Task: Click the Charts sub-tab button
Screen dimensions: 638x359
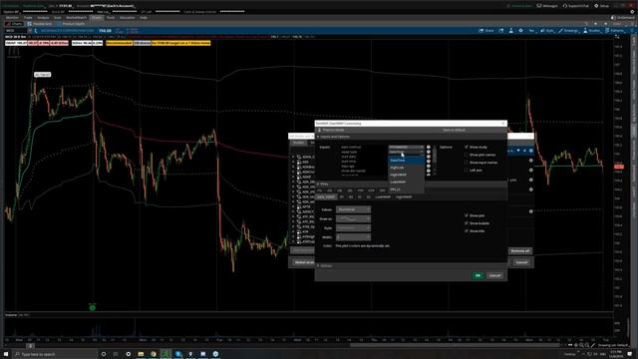Action: (14, 24)
